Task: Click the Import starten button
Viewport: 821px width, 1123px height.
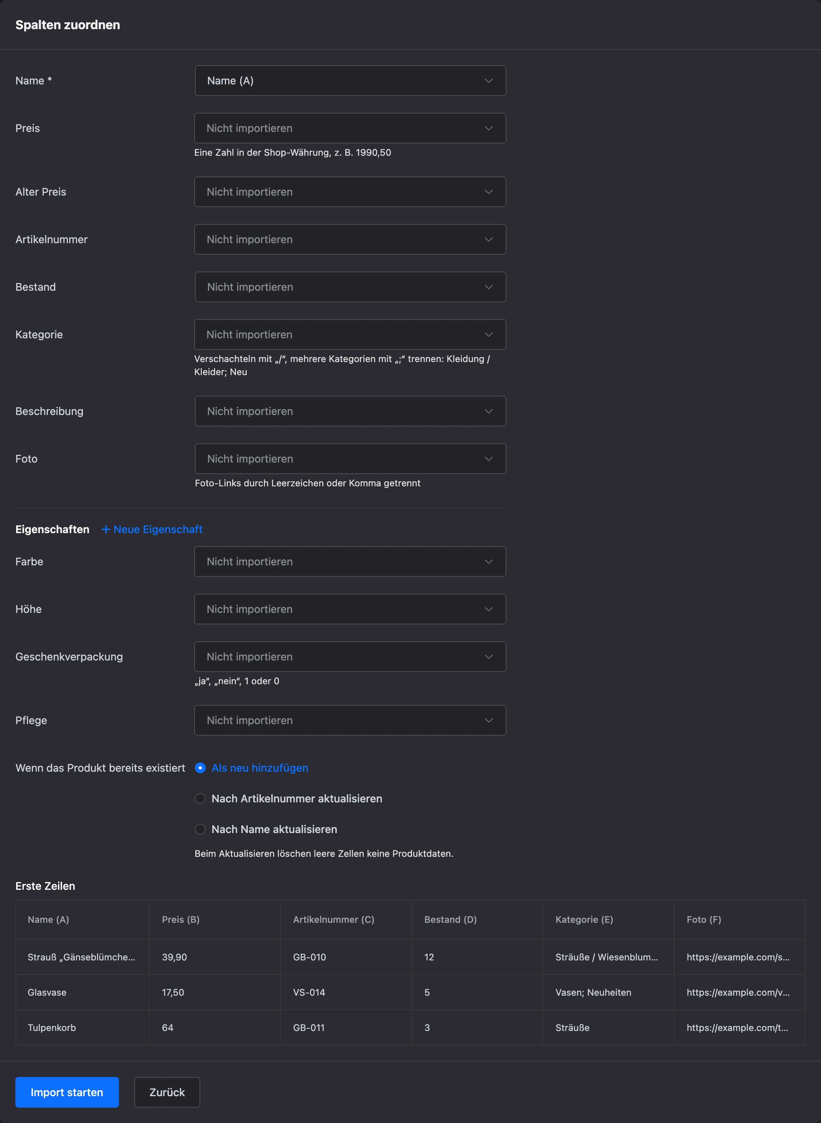Action: [x=67, y=1092]
